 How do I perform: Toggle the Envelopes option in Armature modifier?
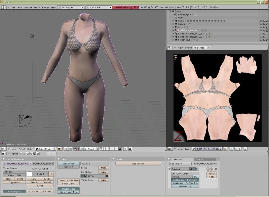tap(192, 180)
